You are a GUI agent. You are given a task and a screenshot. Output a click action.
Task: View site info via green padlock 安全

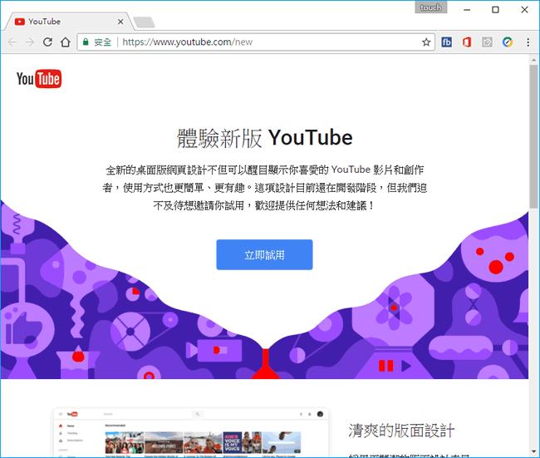(x=96, y=42)
